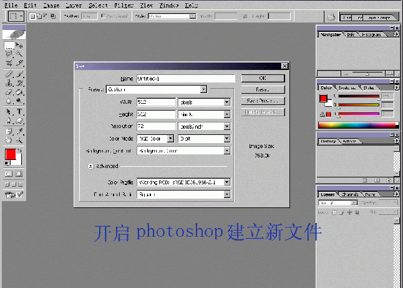Viewport: 403px width, 288px height.
Task: Open the Layer menu
Action: click(74, 5)
